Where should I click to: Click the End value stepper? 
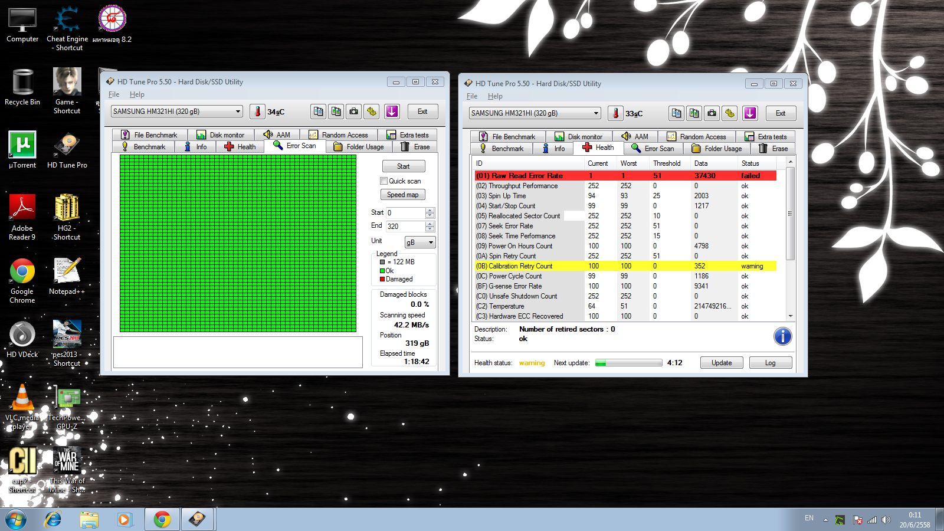(430, 226)
